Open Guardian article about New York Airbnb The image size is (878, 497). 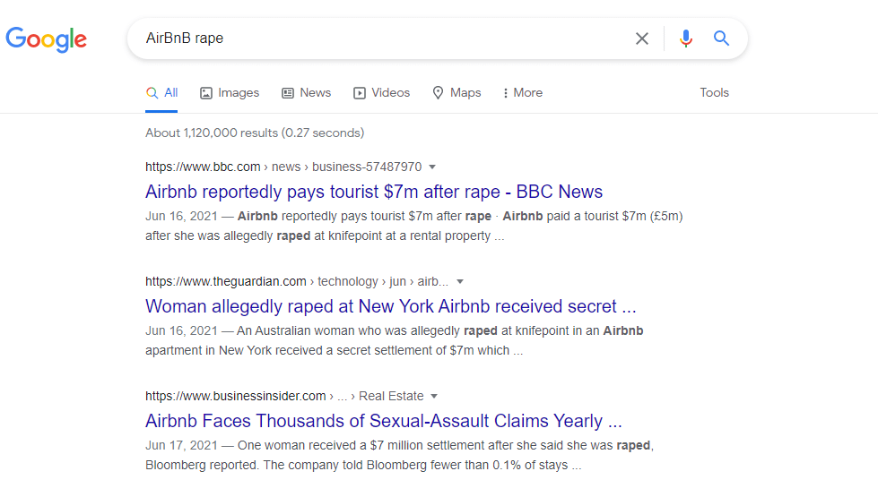pyautogui.click(x=391, y=306)
